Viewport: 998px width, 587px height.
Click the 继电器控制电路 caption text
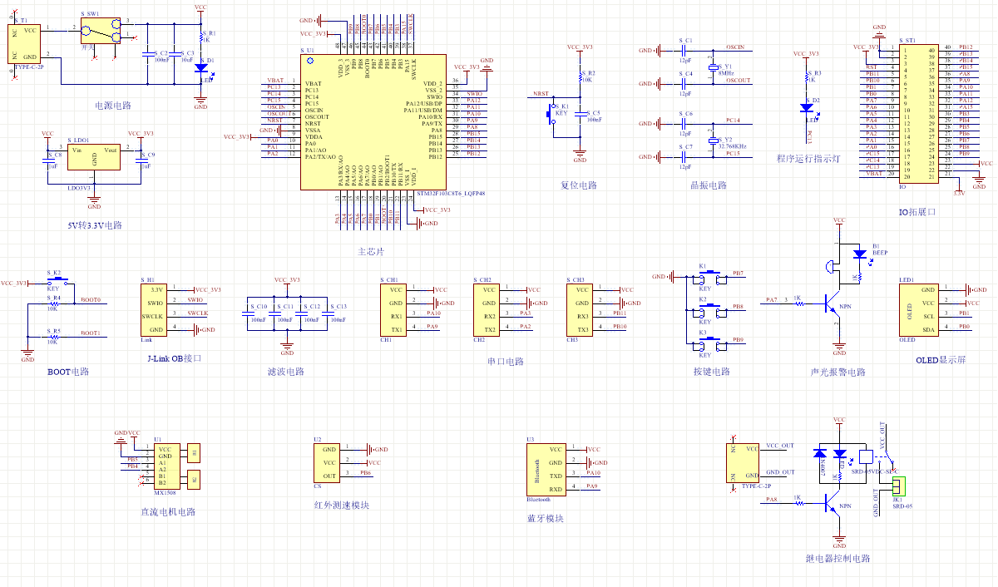point(837,559)
